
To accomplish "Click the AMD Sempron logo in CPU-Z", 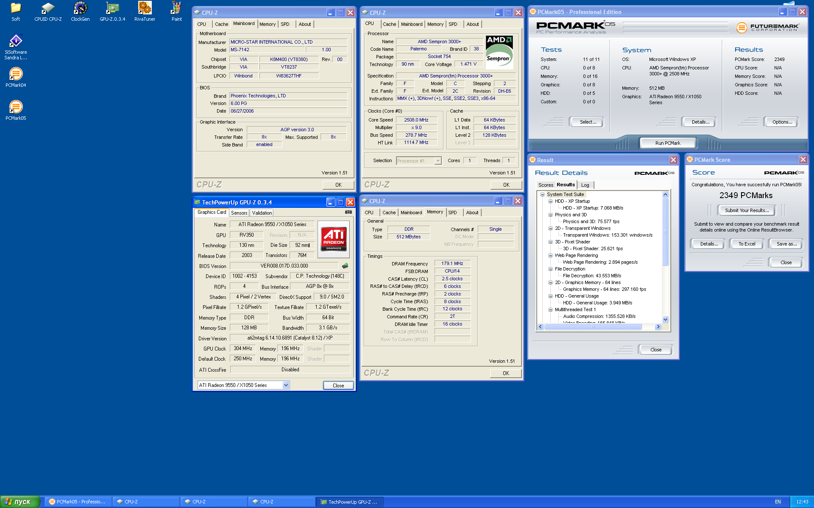I will (499, 52).
